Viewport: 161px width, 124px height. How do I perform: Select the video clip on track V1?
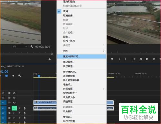45,103
